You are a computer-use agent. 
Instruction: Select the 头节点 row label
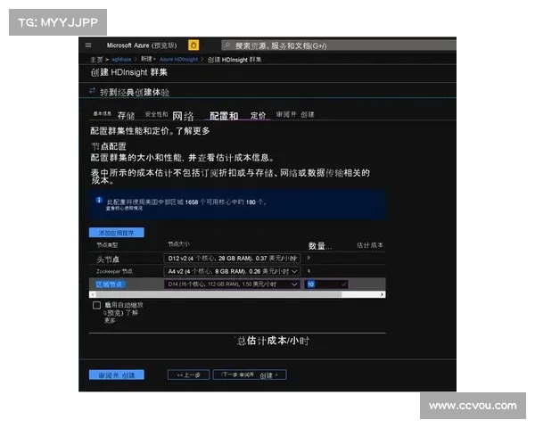pyautogui.click(x=108, y=259)
